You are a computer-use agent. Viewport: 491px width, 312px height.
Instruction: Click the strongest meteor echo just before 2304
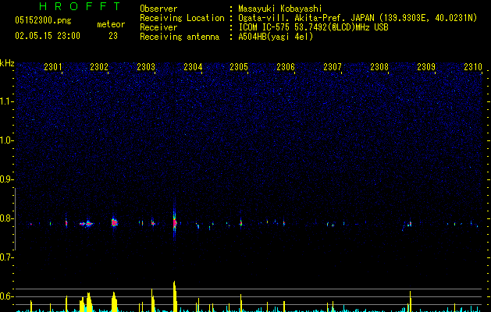click(174, 223)
